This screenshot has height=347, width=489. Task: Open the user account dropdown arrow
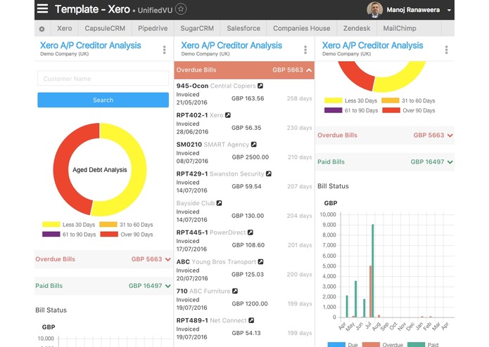(449, 11)
